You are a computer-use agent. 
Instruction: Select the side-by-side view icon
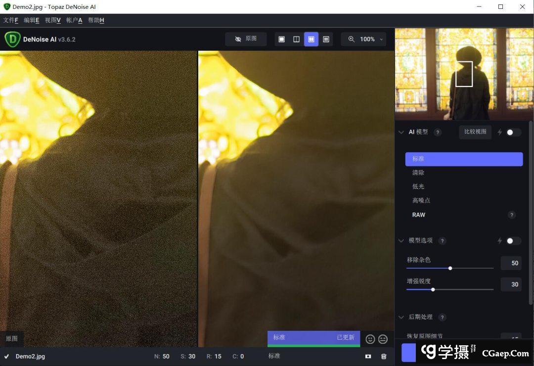[311, 39]
